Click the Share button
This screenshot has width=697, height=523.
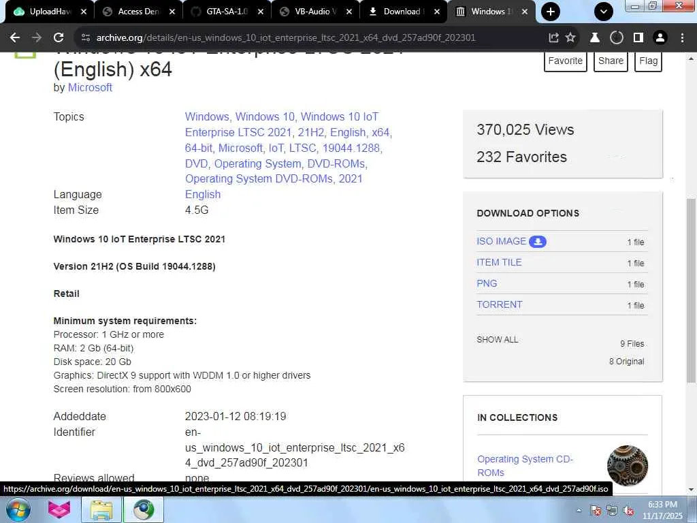pyautogui.click(x=611, y=61)
